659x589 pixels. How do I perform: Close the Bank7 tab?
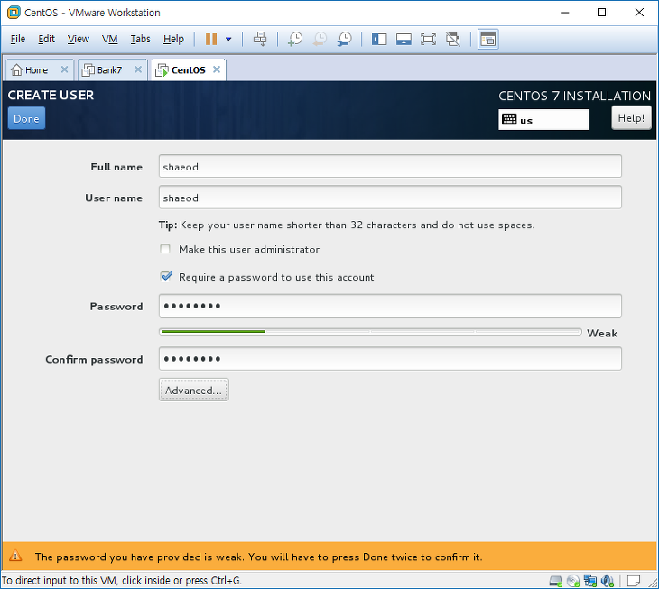pos(138,69)
